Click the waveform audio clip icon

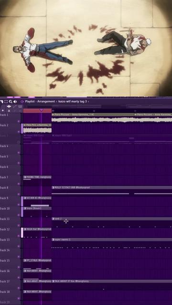tap(15, 106)
